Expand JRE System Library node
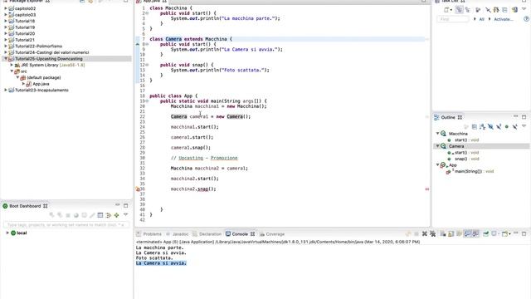Screen dimensions: 531x299 point(12,65)
